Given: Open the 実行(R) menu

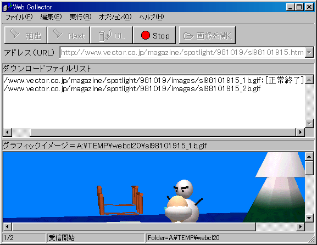Looking at the screenshot, I should pos(80,17).
